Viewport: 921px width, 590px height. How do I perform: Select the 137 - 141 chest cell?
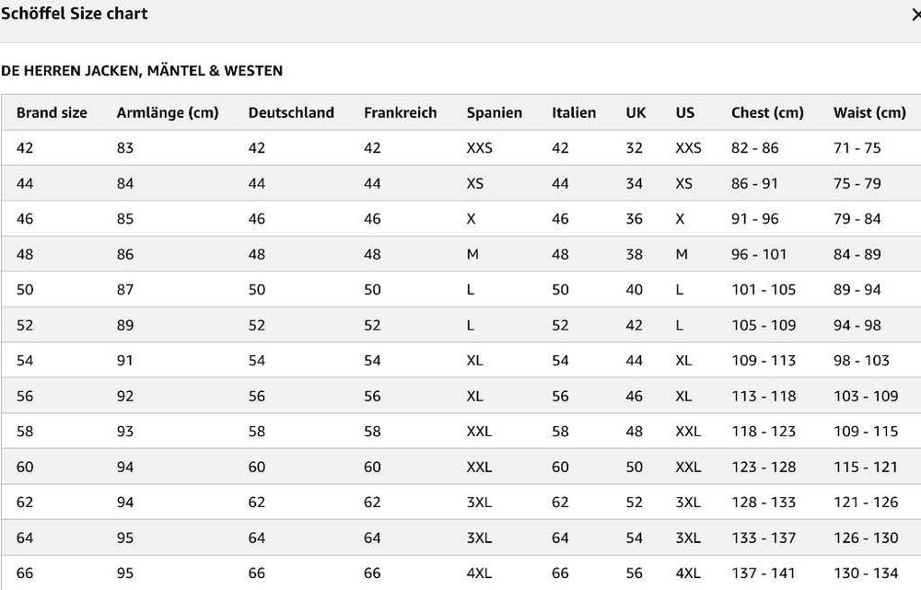[x=764, y=573]
